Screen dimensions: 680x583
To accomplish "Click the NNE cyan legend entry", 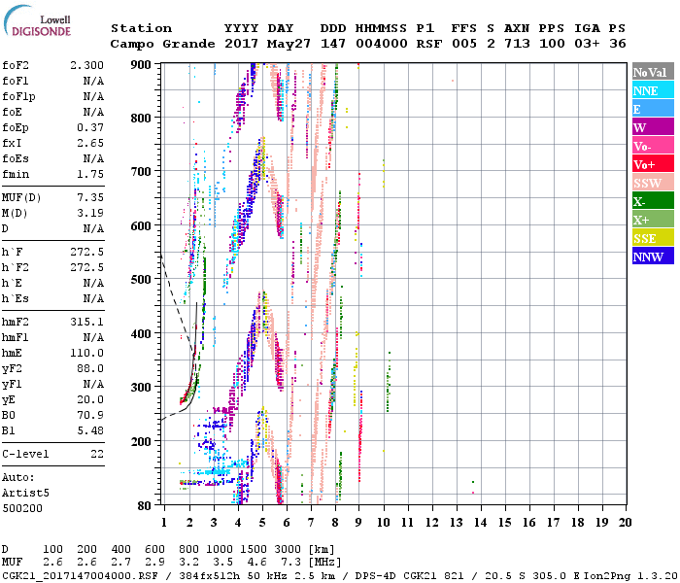I will tap(653, 90).
